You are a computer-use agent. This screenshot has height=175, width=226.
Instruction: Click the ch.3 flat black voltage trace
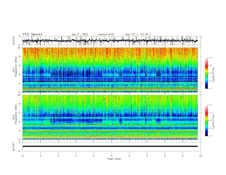tap(110, 146)
